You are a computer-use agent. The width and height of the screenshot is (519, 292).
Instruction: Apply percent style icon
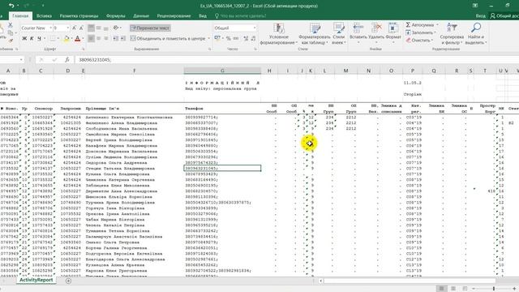click(x=229, y=38)
